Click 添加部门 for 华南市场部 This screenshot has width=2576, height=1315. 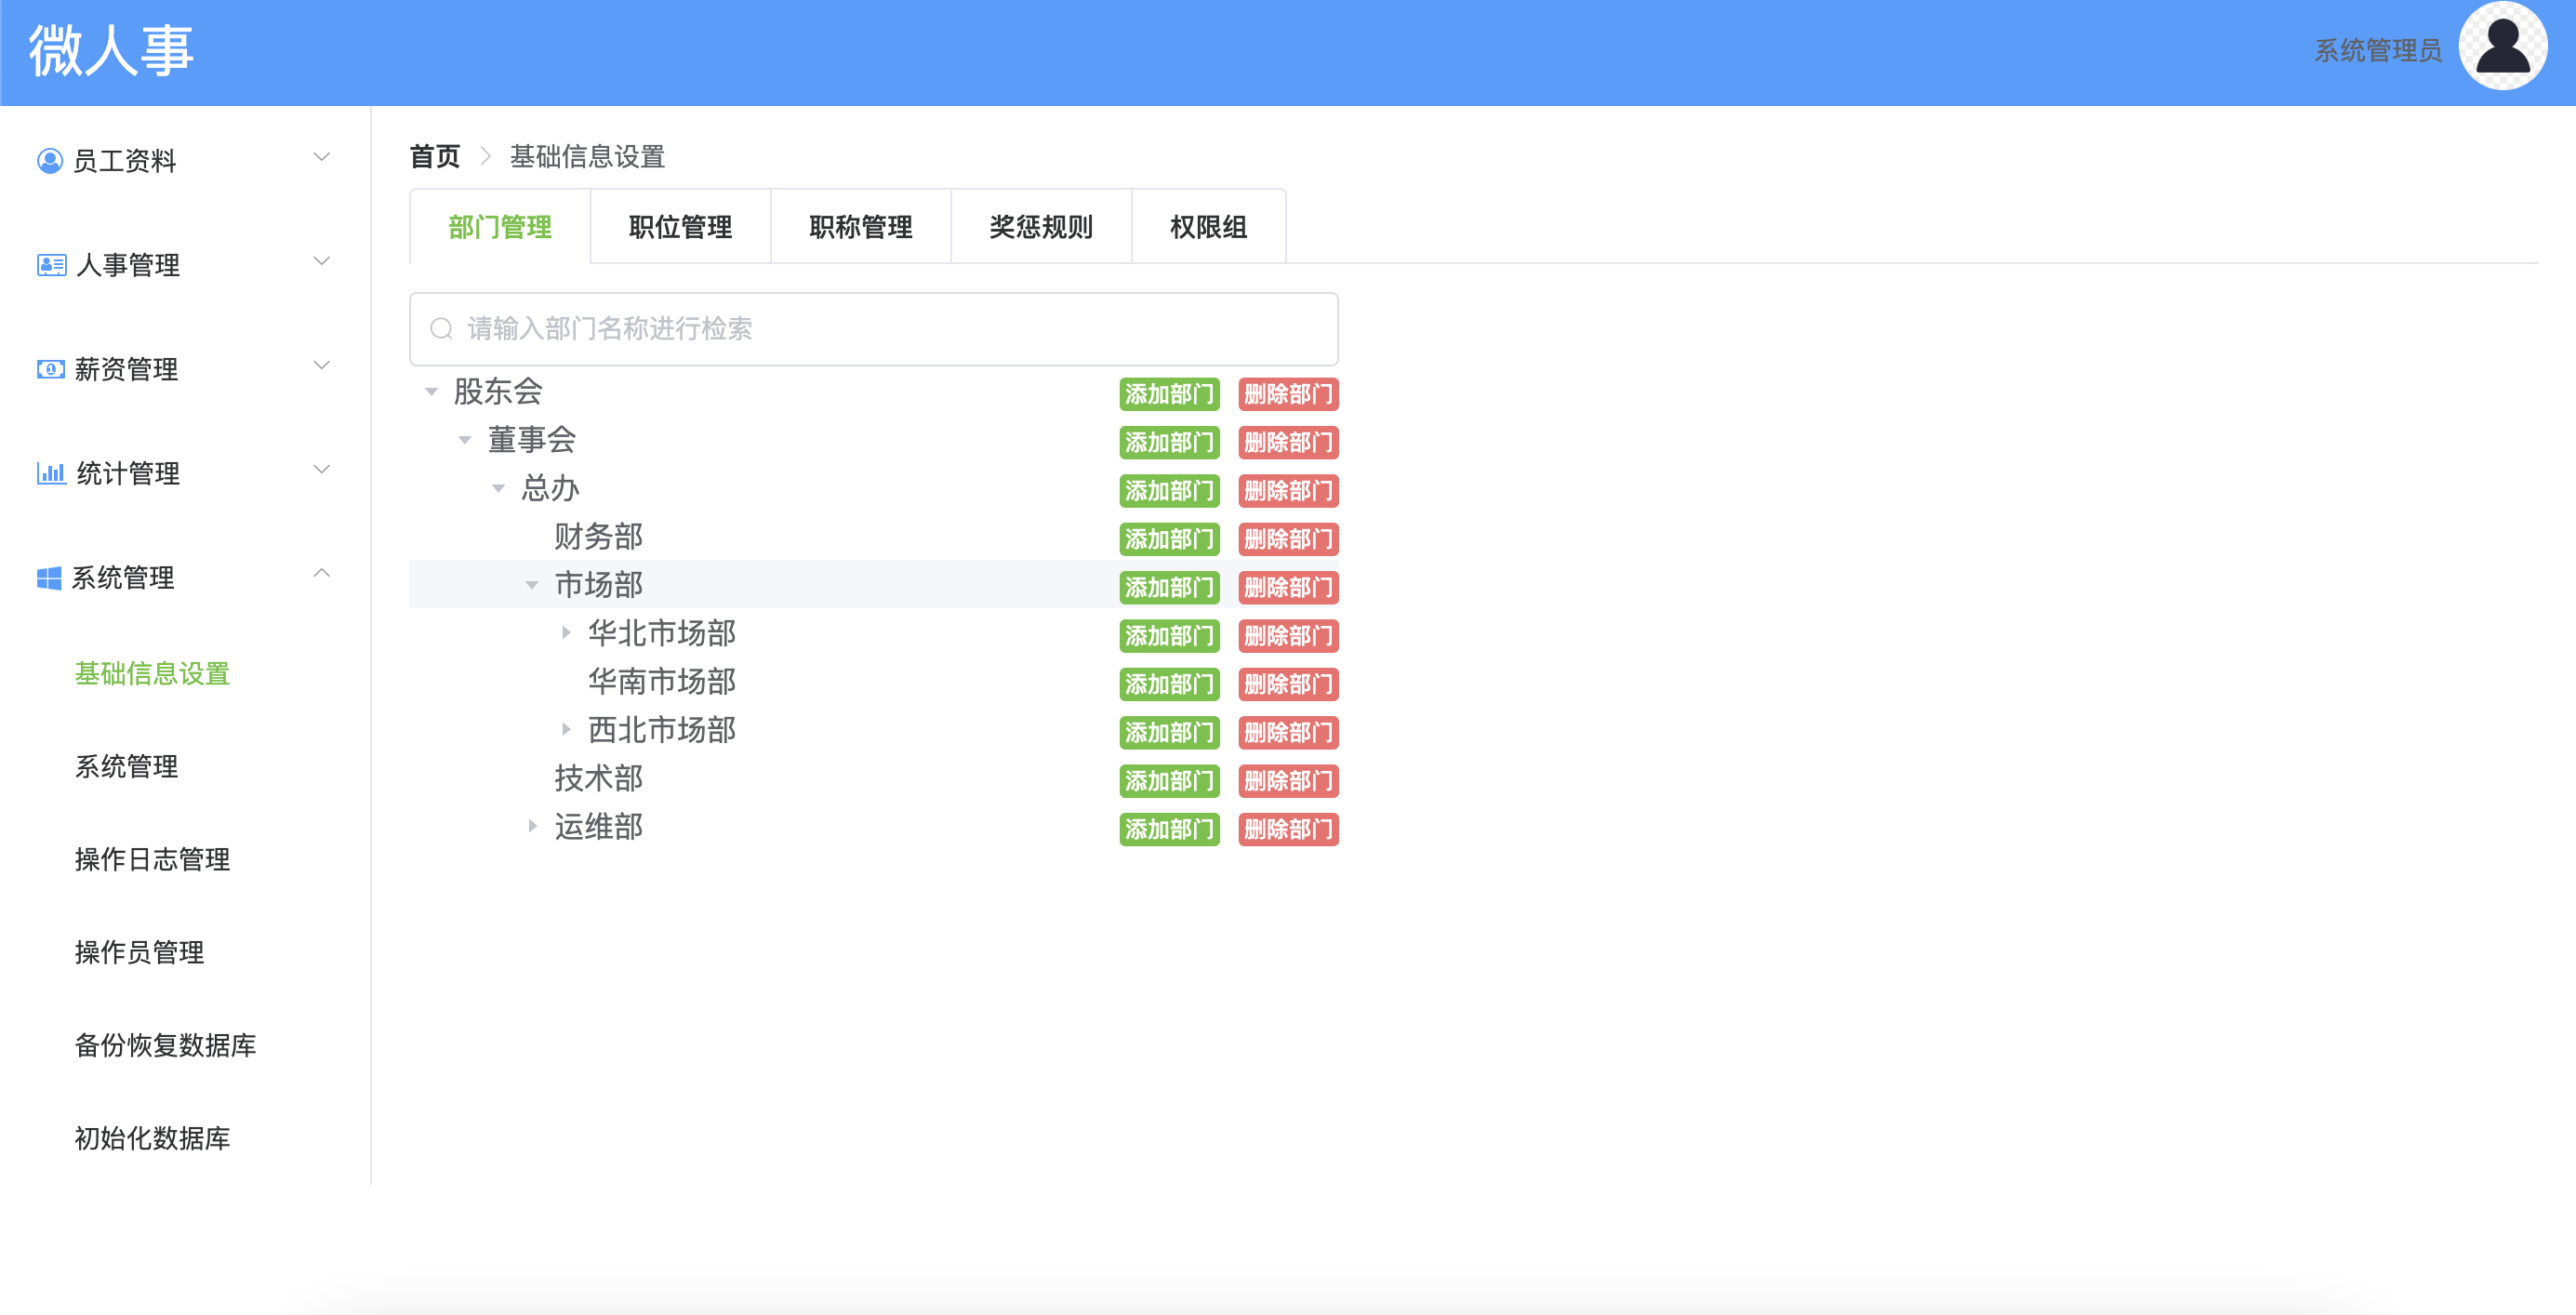pos(1169,685)
